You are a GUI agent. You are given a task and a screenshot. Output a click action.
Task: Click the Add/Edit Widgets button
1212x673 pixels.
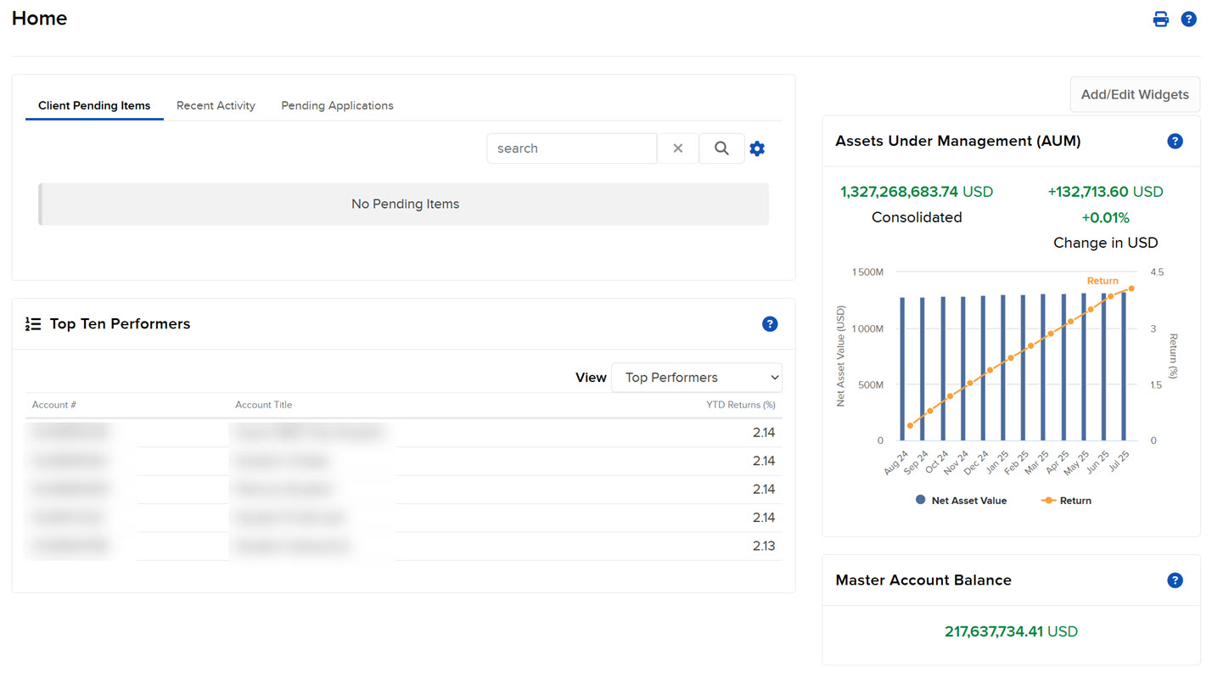pyautogui.click(x=1135, y=94)
